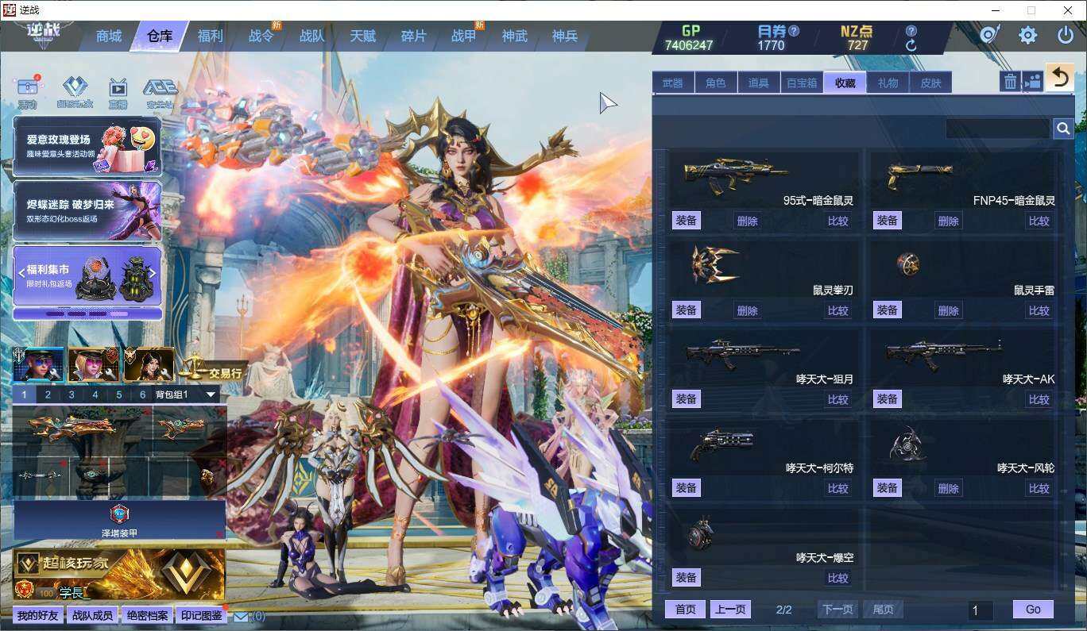Open the 烬蝶迷踪 破梦归来 banner
Image resolution: width=1087 pixels, height=631 pixels.
[87, 211]
